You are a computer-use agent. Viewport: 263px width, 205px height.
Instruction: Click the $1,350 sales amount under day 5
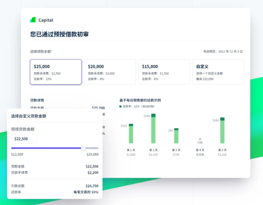[222, 155]
